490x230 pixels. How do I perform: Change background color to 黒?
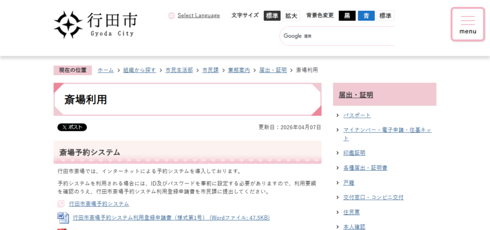click(347, 16)
